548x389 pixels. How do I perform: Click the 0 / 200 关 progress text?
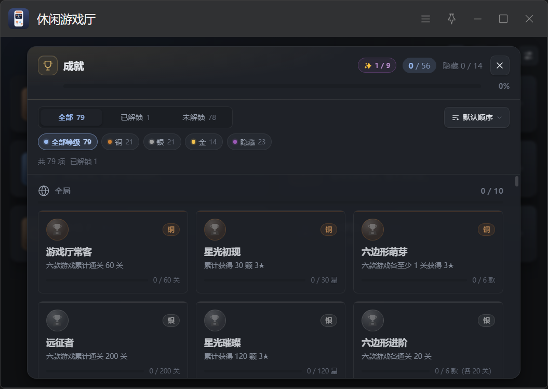coord(165,371)
